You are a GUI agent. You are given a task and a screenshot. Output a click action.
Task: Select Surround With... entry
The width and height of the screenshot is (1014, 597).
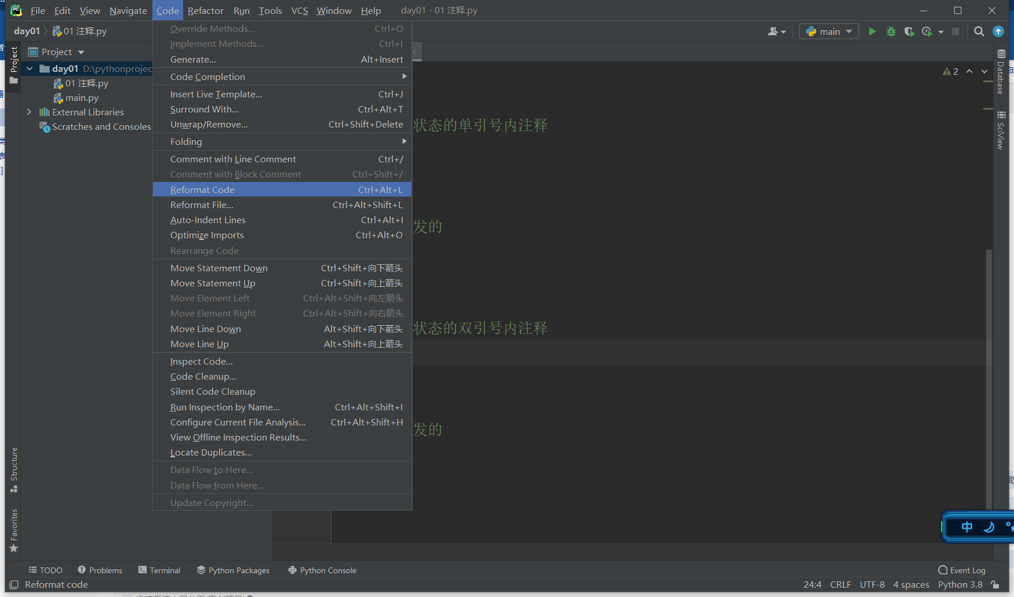(x=282, y=109)
